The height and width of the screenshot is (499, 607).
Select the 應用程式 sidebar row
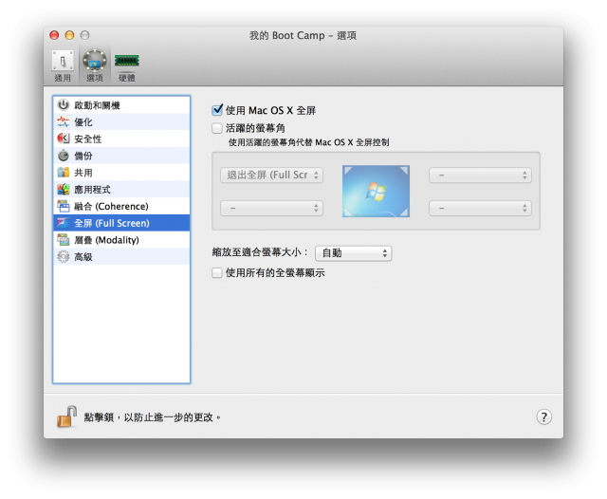point(121,190)
